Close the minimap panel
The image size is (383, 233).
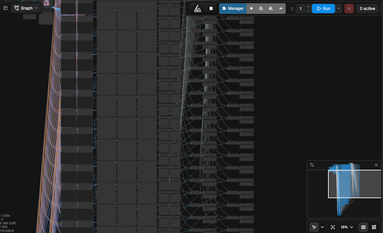click(x=376, y=165)
